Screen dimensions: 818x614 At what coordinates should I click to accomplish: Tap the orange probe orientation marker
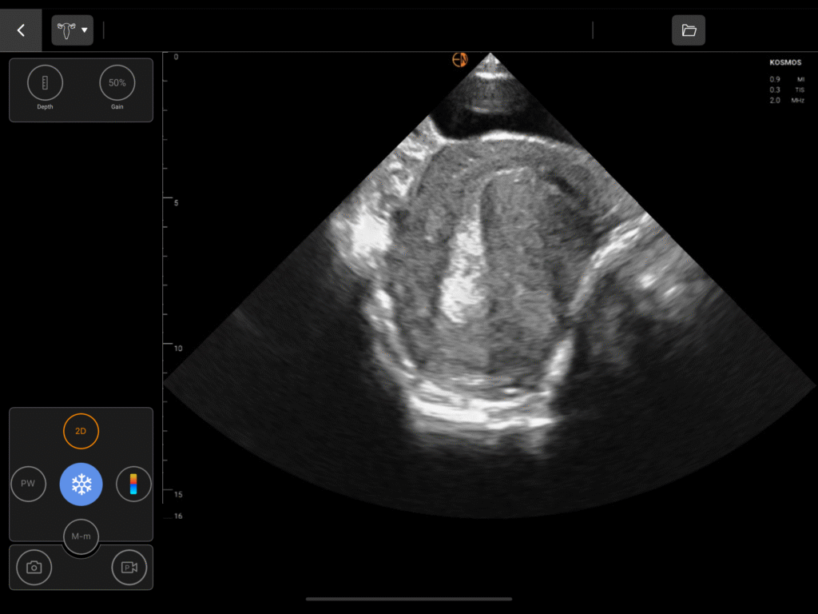click(460, 59)
